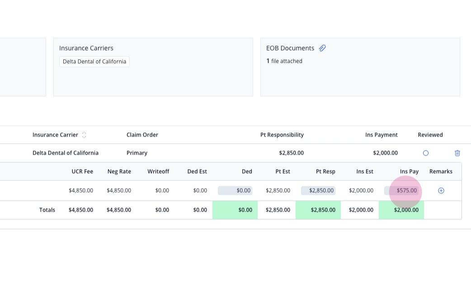The height and width of the screenshot is (285, 471).
Task: Delete the Delta Dental claim using trash icon
Action: pos(457,153)
